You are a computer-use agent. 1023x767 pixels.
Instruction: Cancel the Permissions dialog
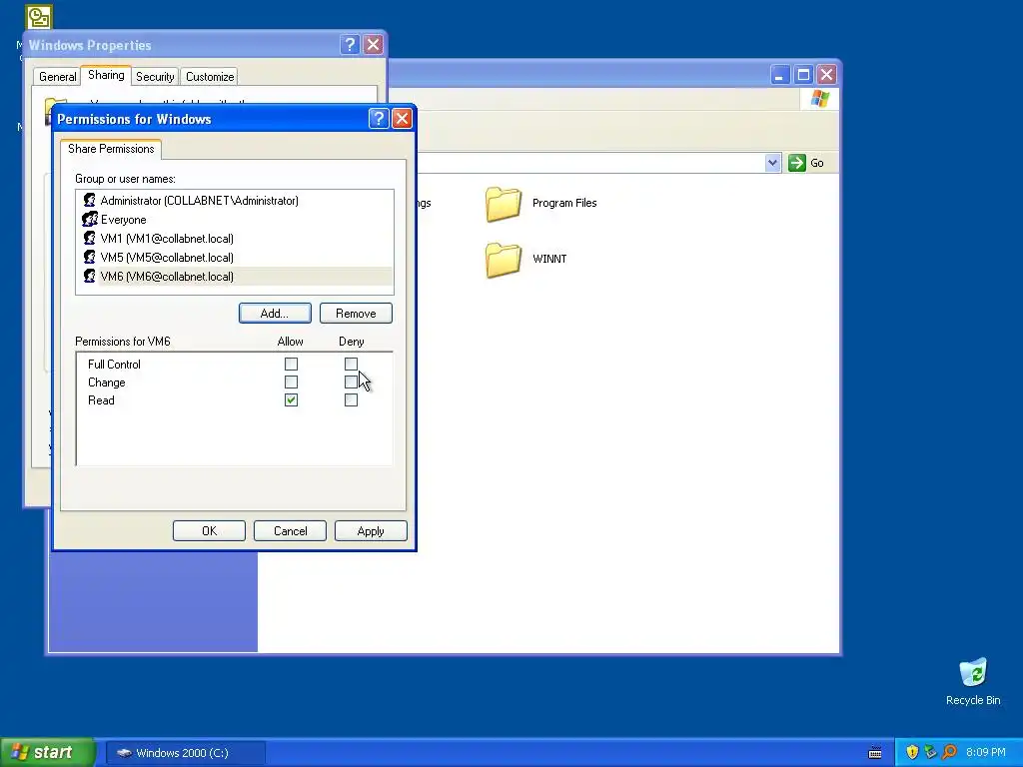(x=291, y=531)
